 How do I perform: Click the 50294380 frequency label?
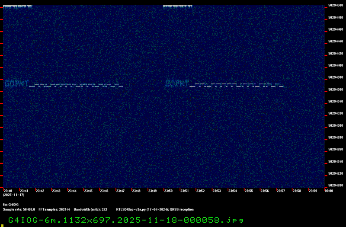pos(336,77)
